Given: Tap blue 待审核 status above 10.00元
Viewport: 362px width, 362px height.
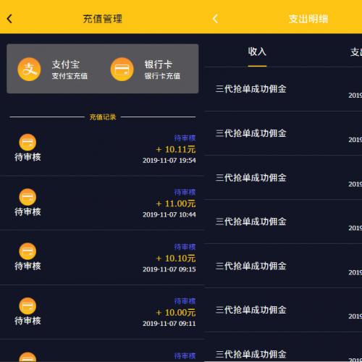Looking at the screenshot, I should coord(185,301).
